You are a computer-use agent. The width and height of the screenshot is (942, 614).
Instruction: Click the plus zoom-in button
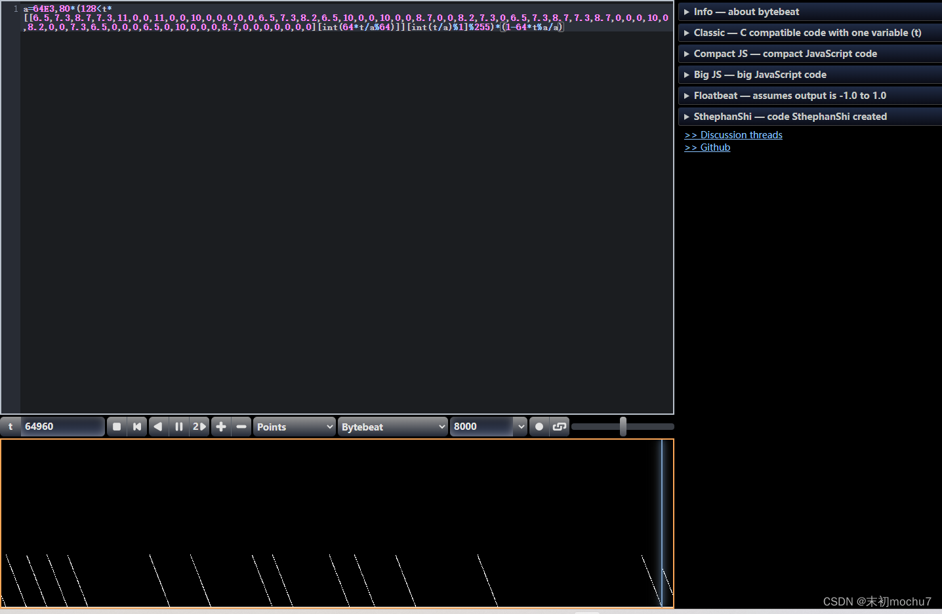coord(221,427)
